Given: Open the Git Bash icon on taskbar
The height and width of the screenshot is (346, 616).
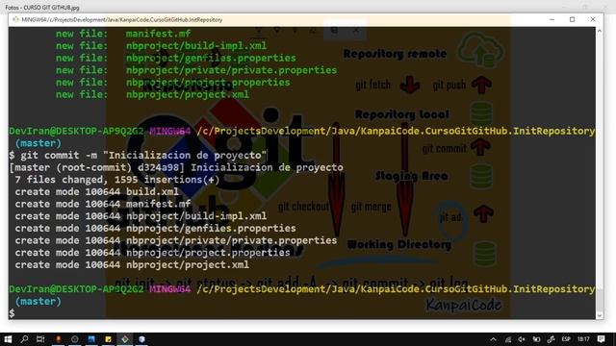Looking at the screenshot, I should [x=125, y=339].
